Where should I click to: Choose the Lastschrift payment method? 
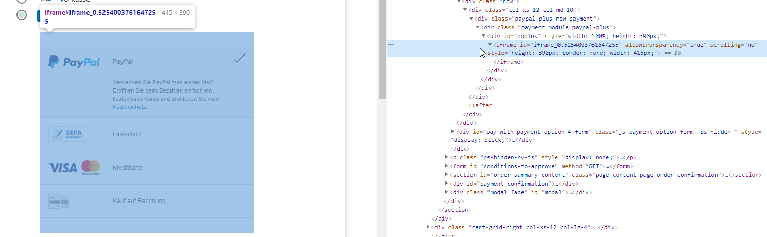[x=127, y=134]
